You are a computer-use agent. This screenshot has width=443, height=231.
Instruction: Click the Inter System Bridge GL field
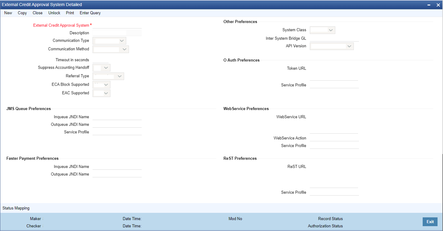tap(334, 38)
